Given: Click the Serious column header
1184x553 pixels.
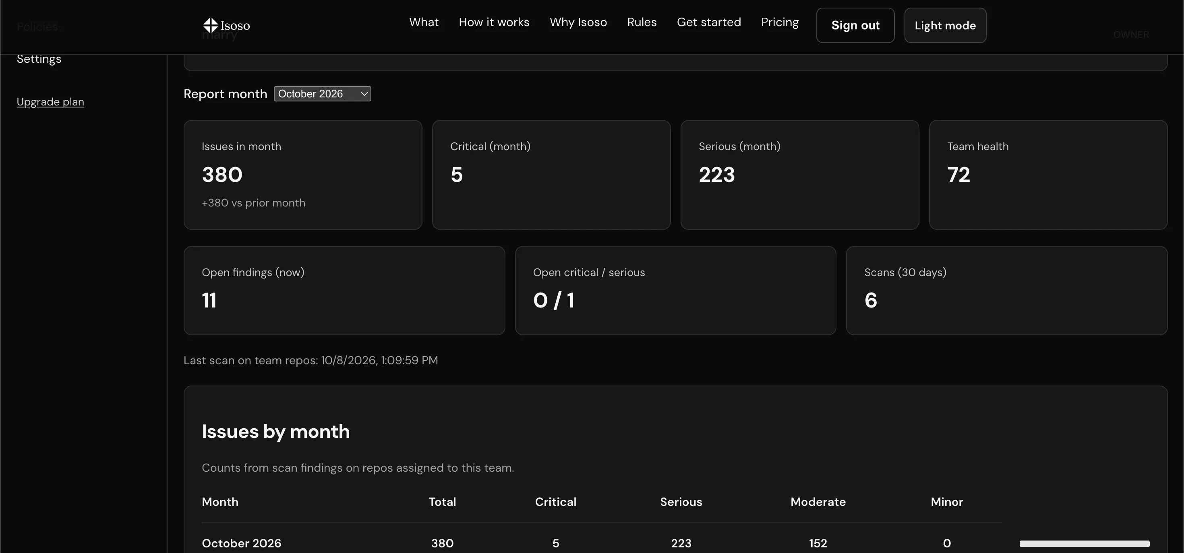Looking at the screenshot, I should coord(681,501).
